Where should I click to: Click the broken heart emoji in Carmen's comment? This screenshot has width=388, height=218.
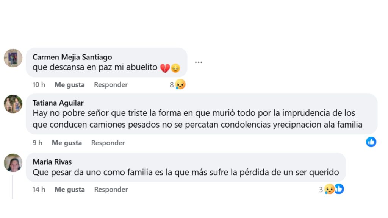click(x=164, y=67)
